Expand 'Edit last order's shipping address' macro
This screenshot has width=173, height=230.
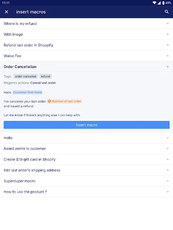[x=86, y=170]
